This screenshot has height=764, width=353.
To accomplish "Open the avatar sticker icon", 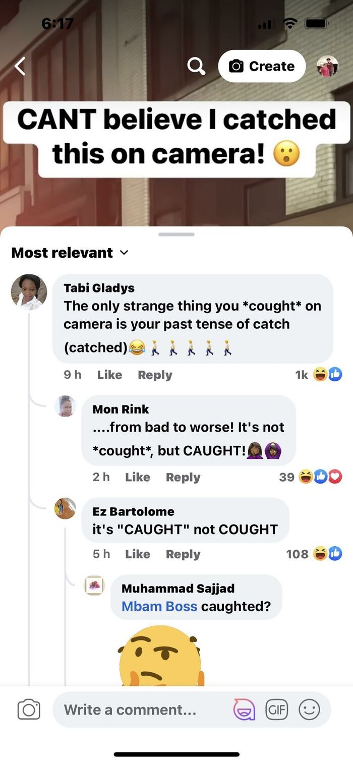I will 244,710.
